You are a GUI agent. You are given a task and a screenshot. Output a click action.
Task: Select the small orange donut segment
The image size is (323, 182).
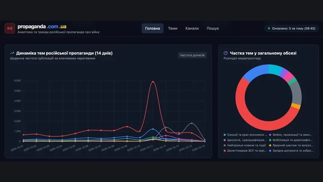[x=296, y=106]
